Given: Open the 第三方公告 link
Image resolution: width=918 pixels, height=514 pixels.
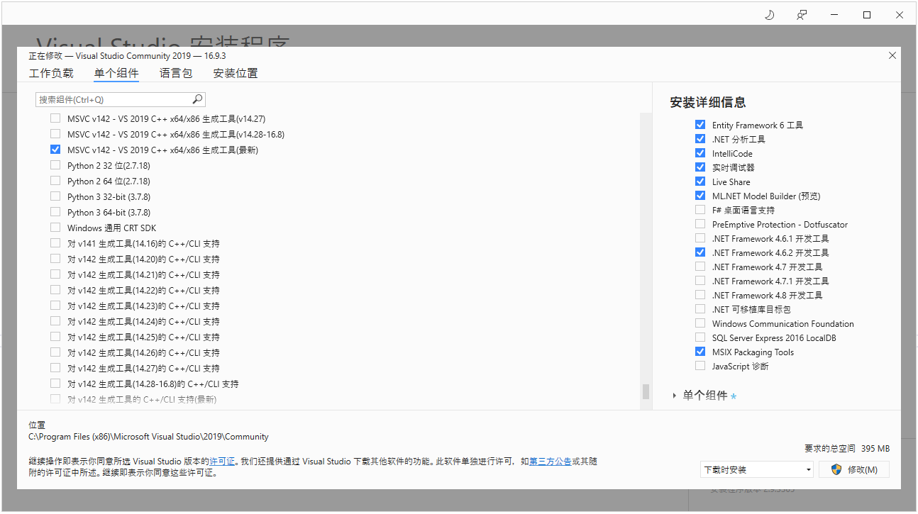Looking at the screenshot, I should [x=551, y=462].
